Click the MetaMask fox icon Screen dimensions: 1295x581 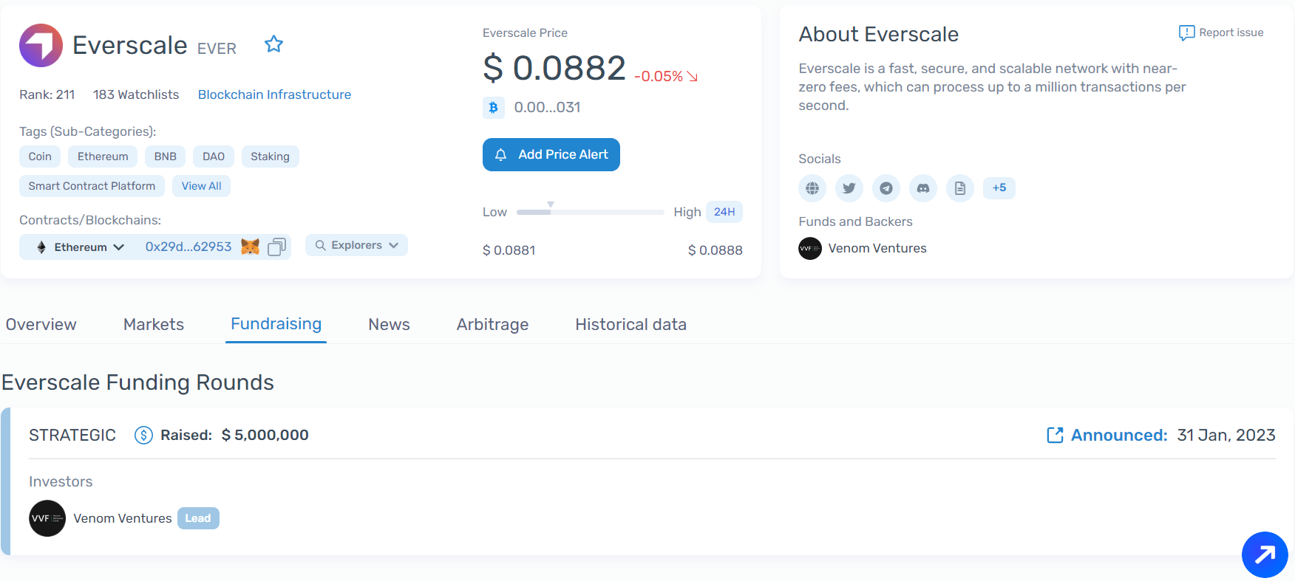point(251,247)
